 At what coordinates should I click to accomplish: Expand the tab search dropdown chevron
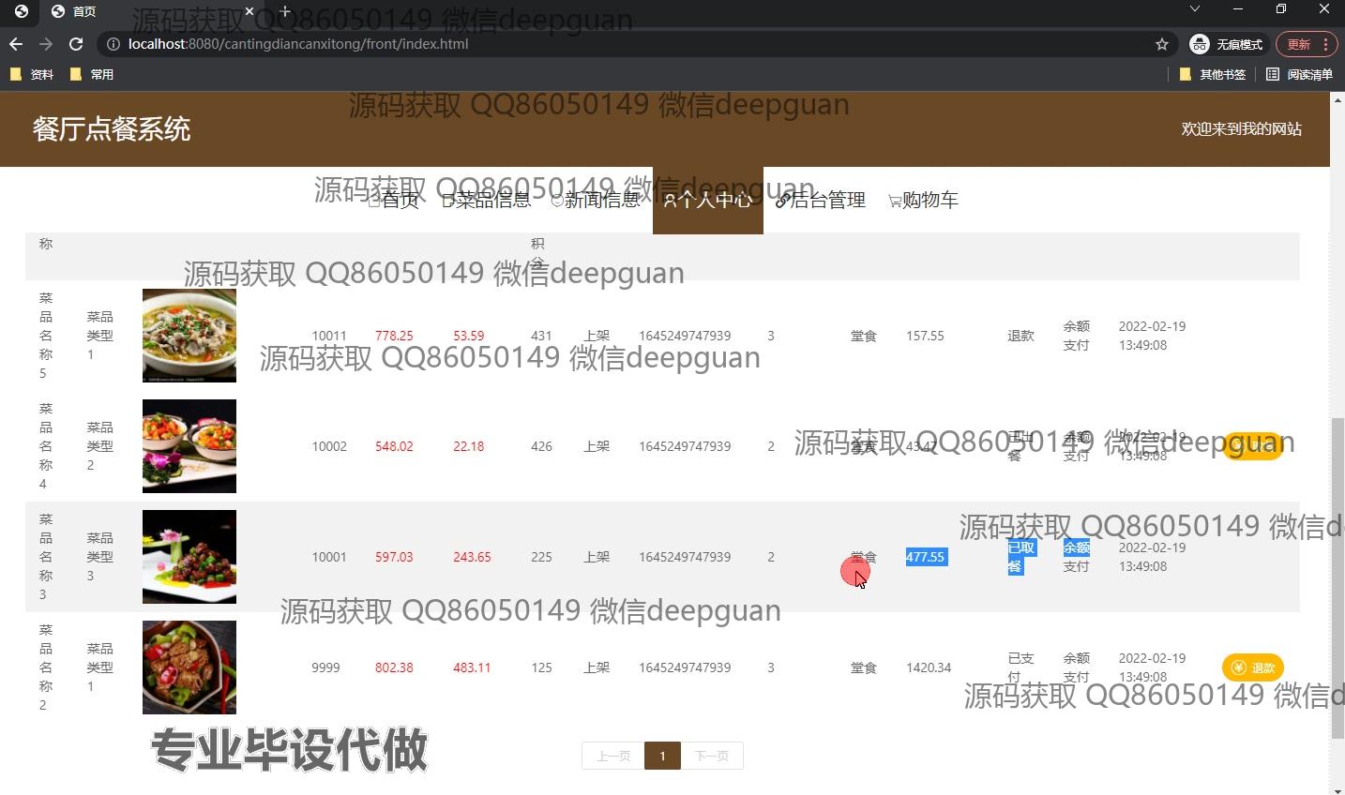click(x=1194, y=9)
